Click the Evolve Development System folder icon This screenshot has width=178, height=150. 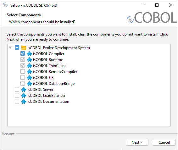(24, 48)
